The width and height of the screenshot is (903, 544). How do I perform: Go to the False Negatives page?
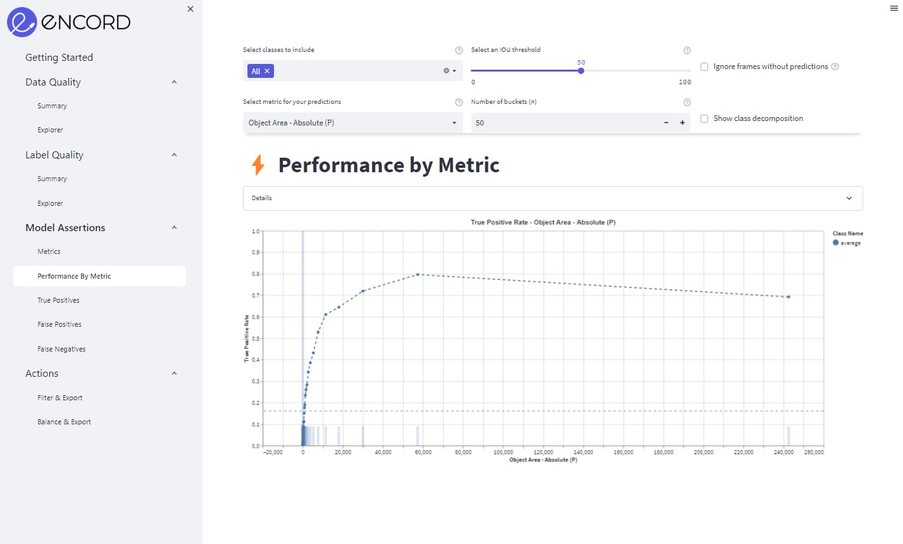(61, 349)
